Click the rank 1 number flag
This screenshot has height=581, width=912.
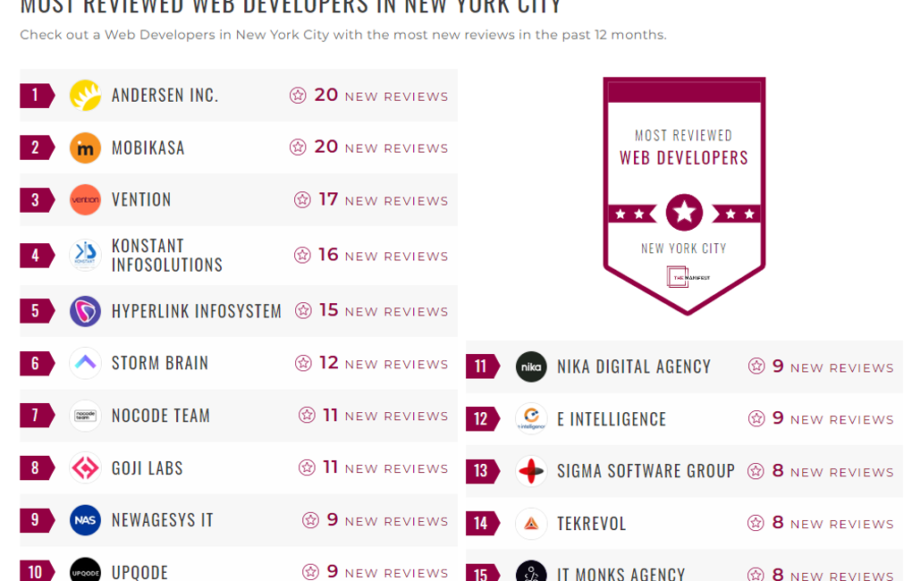(x=37, y=96)
